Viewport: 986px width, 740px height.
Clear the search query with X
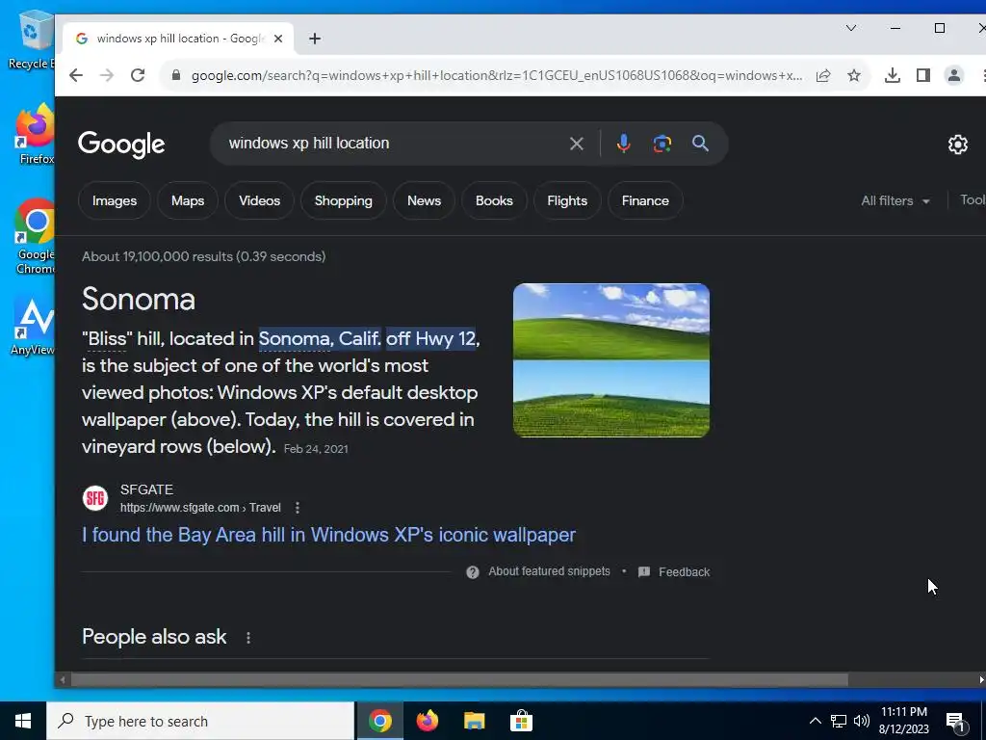click(577, 145)
